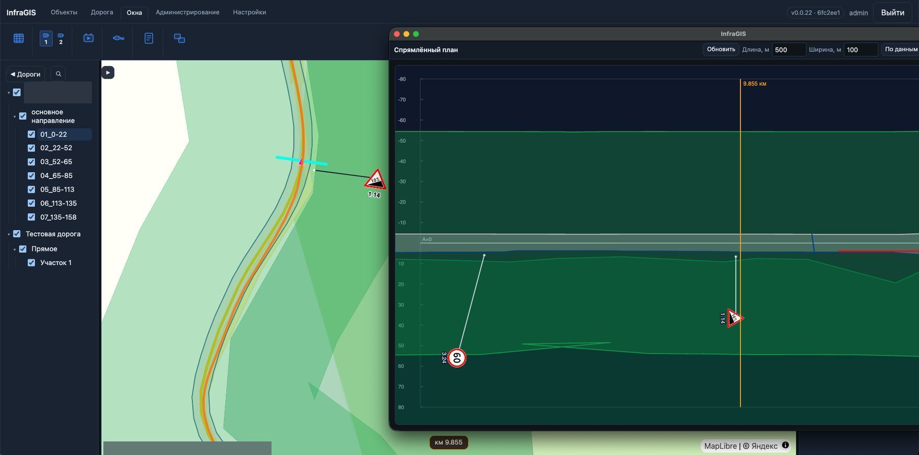Open the table grid view icon

click(19, 38)
